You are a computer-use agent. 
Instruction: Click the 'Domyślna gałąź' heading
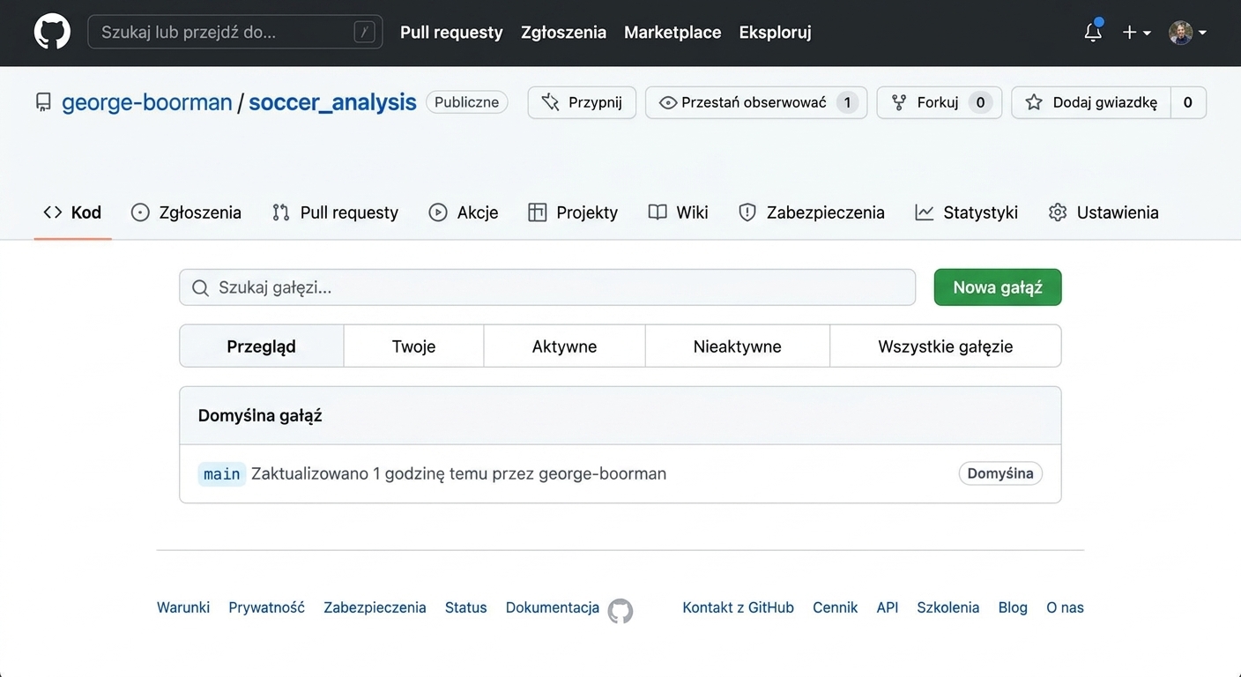tap(260, 415)
